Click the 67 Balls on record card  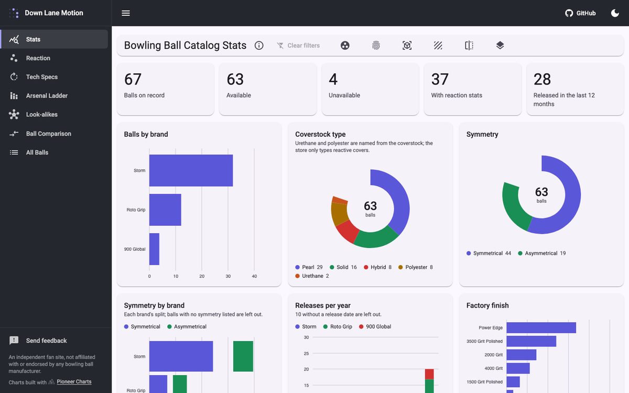pos(166,89)
